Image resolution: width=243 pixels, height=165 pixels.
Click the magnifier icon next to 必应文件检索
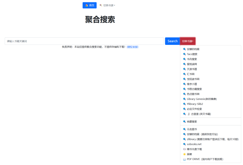point(184,109)
